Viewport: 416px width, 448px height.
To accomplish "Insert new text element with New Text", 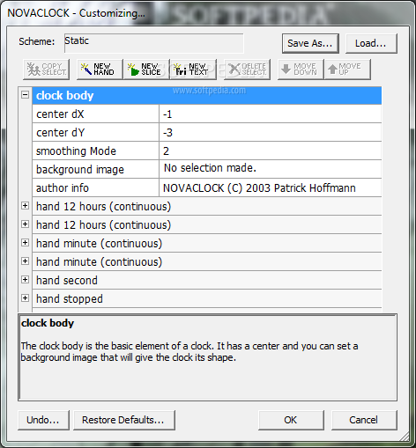I will pos(194,70).
